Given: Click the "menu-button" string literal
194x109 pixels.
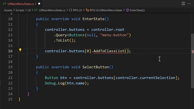Looking at the screenshot, I should click(x=115, y=35).
